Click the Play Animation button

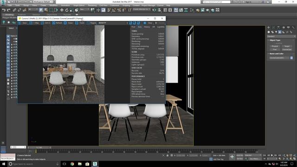click(272, 155)
